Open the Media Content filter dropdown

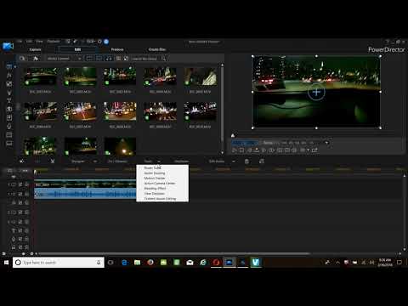click(x=64, y=59)
